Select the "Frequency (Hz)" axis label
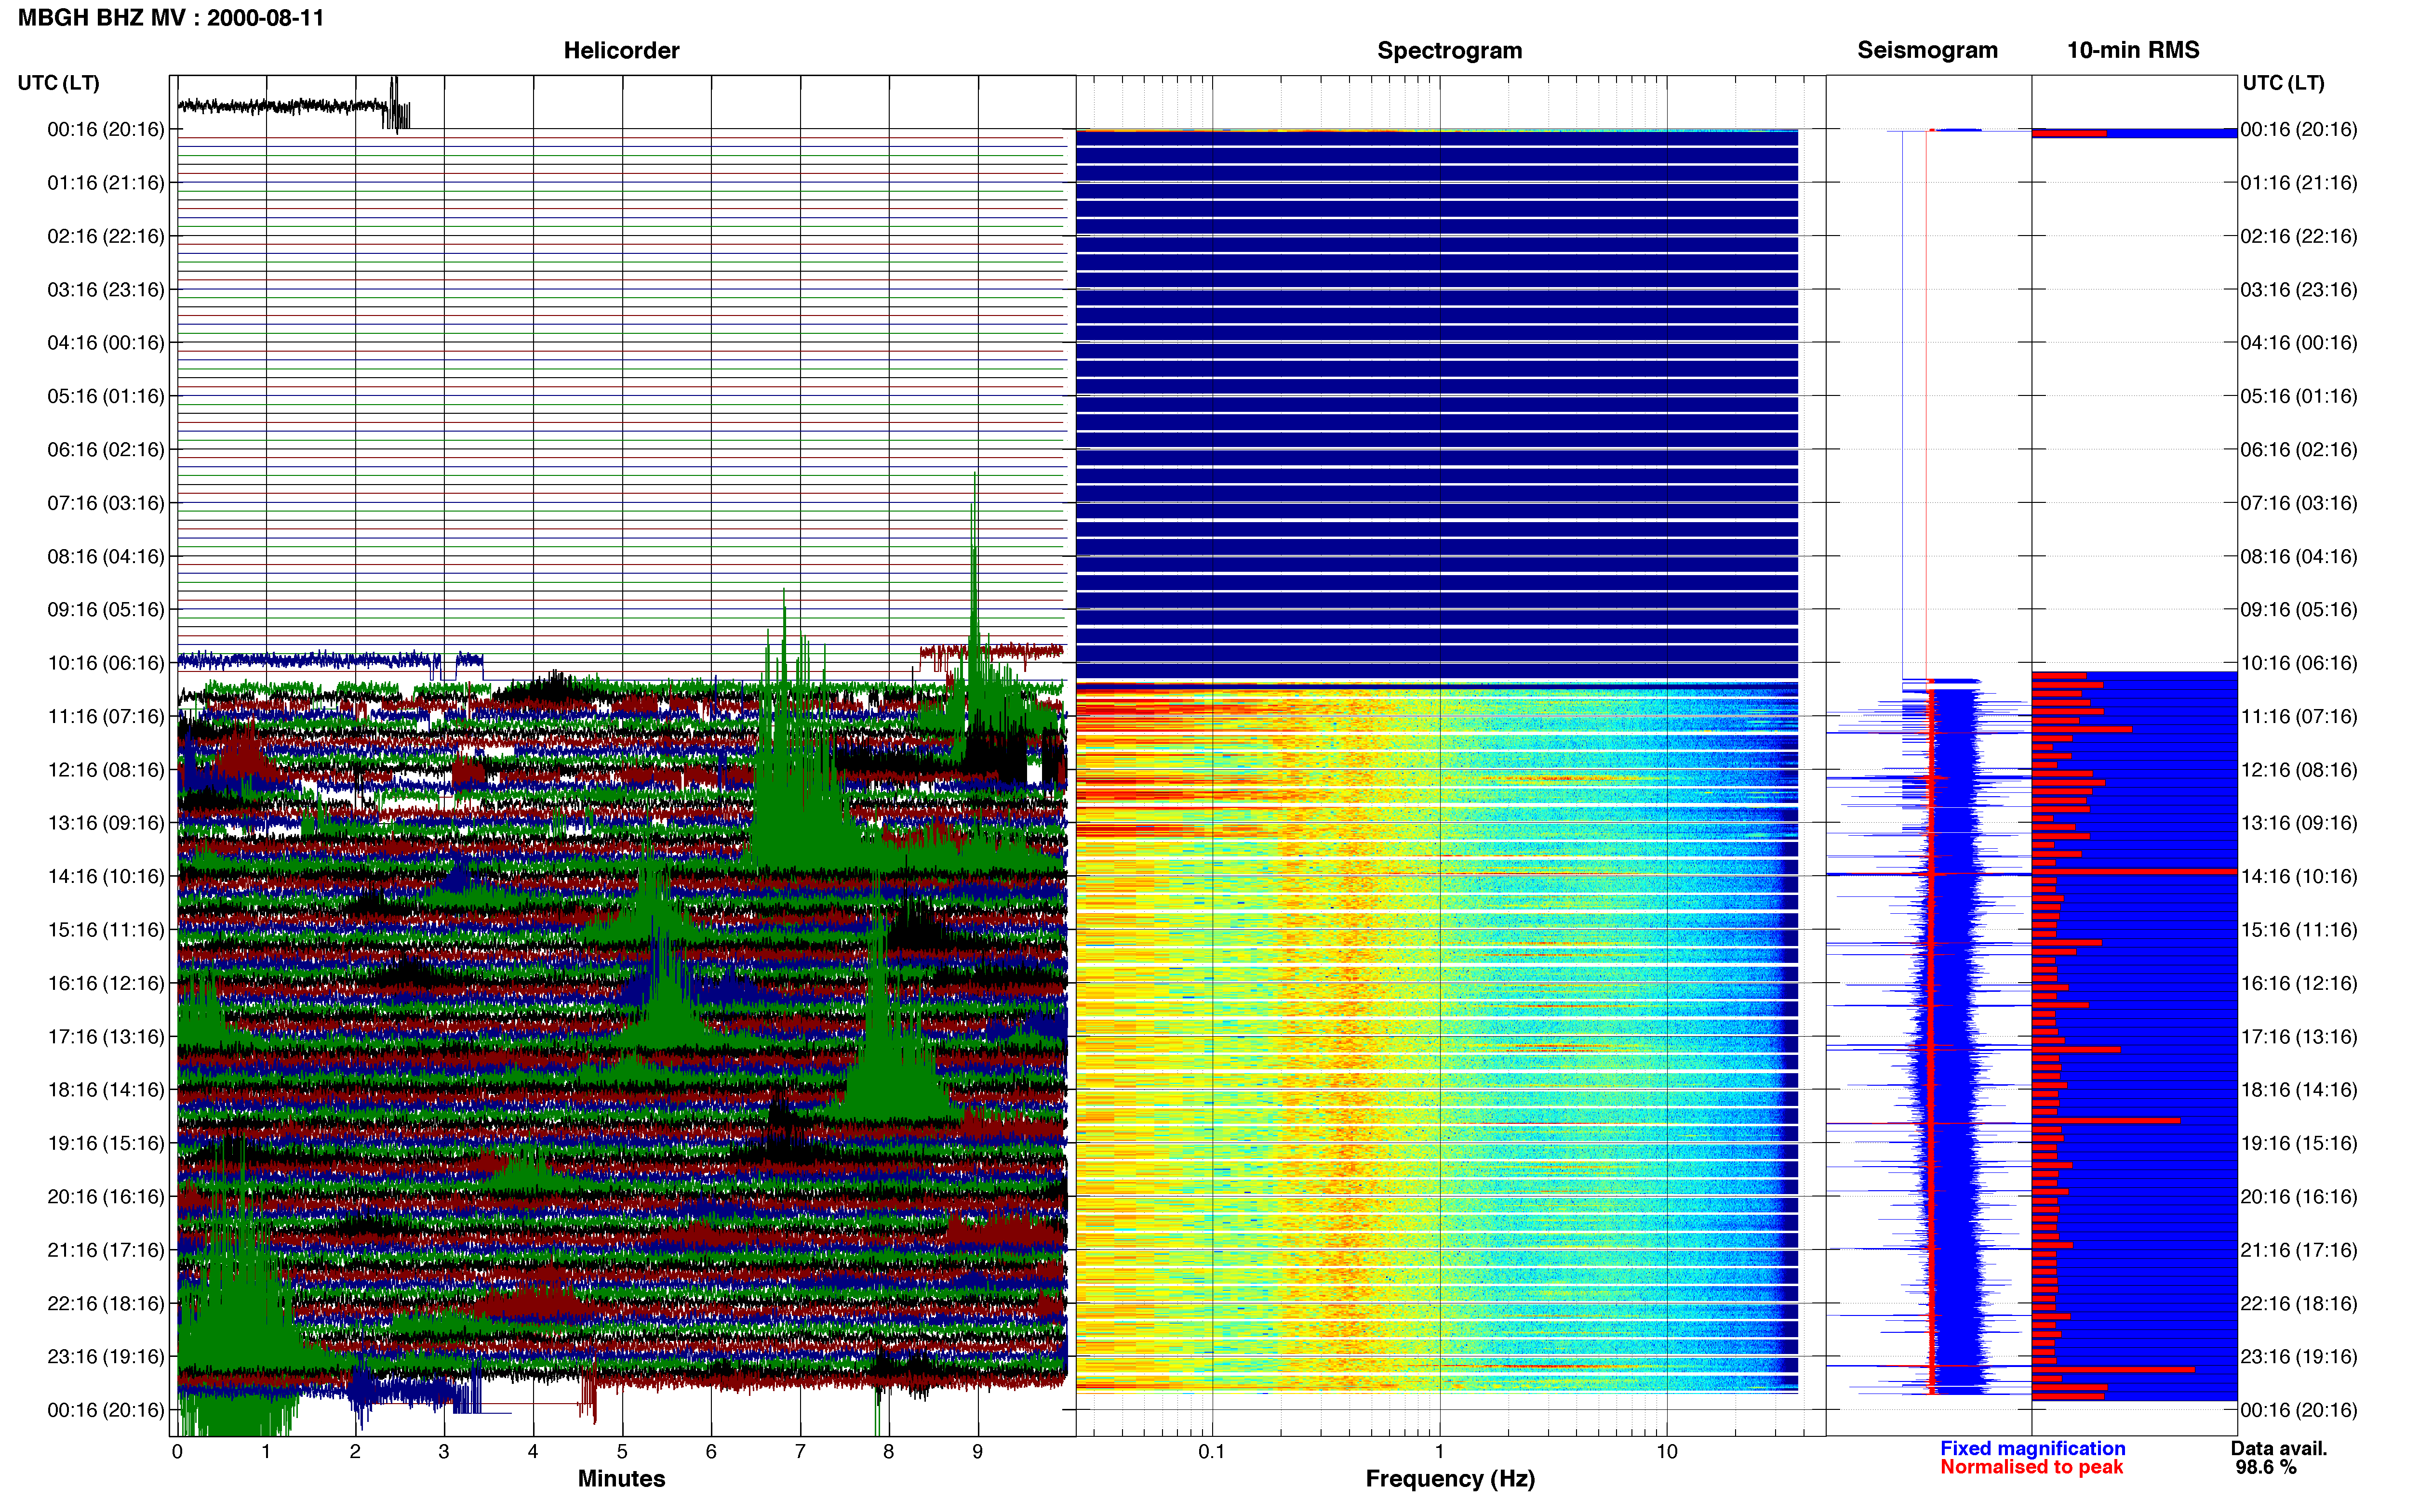This screenshot has width=2419, height=1512. [x=1450, y=1478]
